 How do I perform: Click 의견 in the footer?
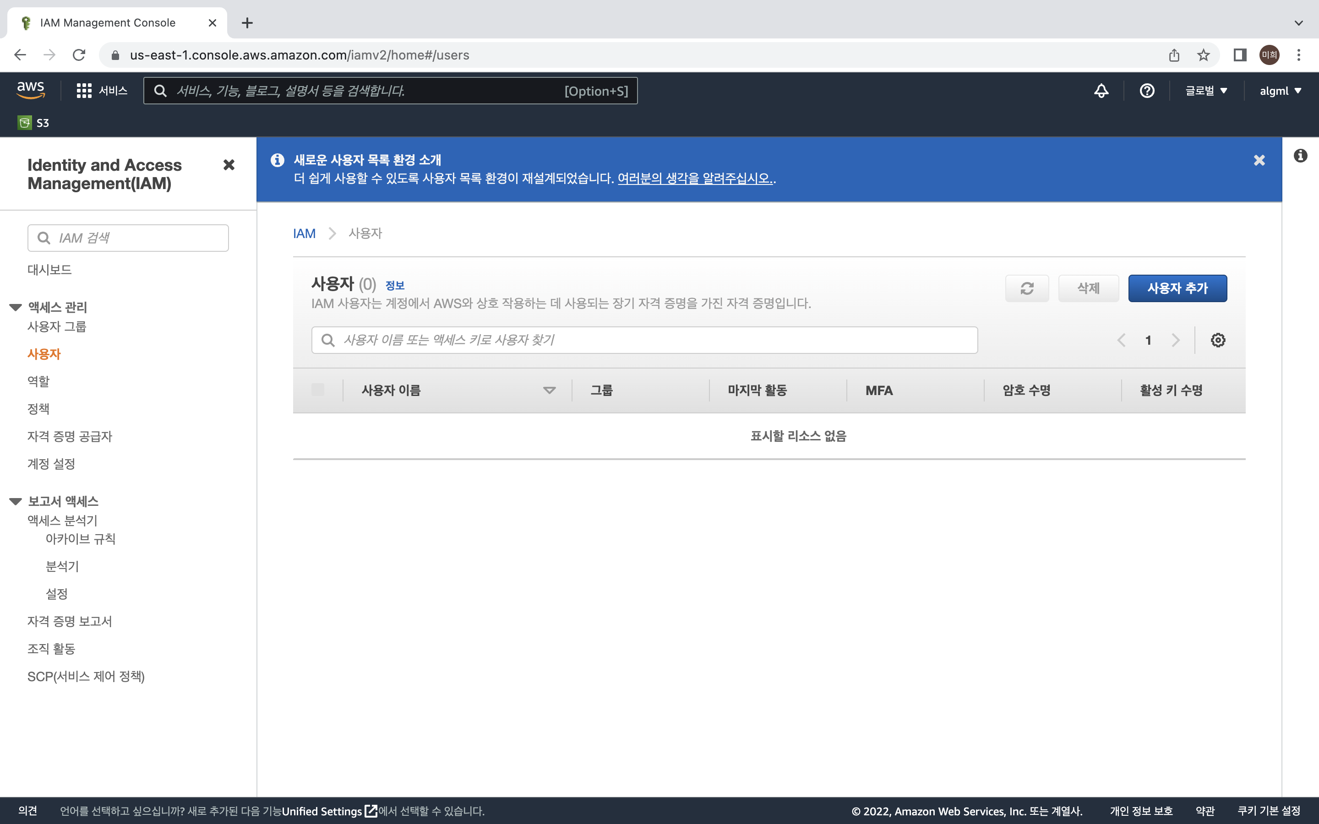(28, 811)
